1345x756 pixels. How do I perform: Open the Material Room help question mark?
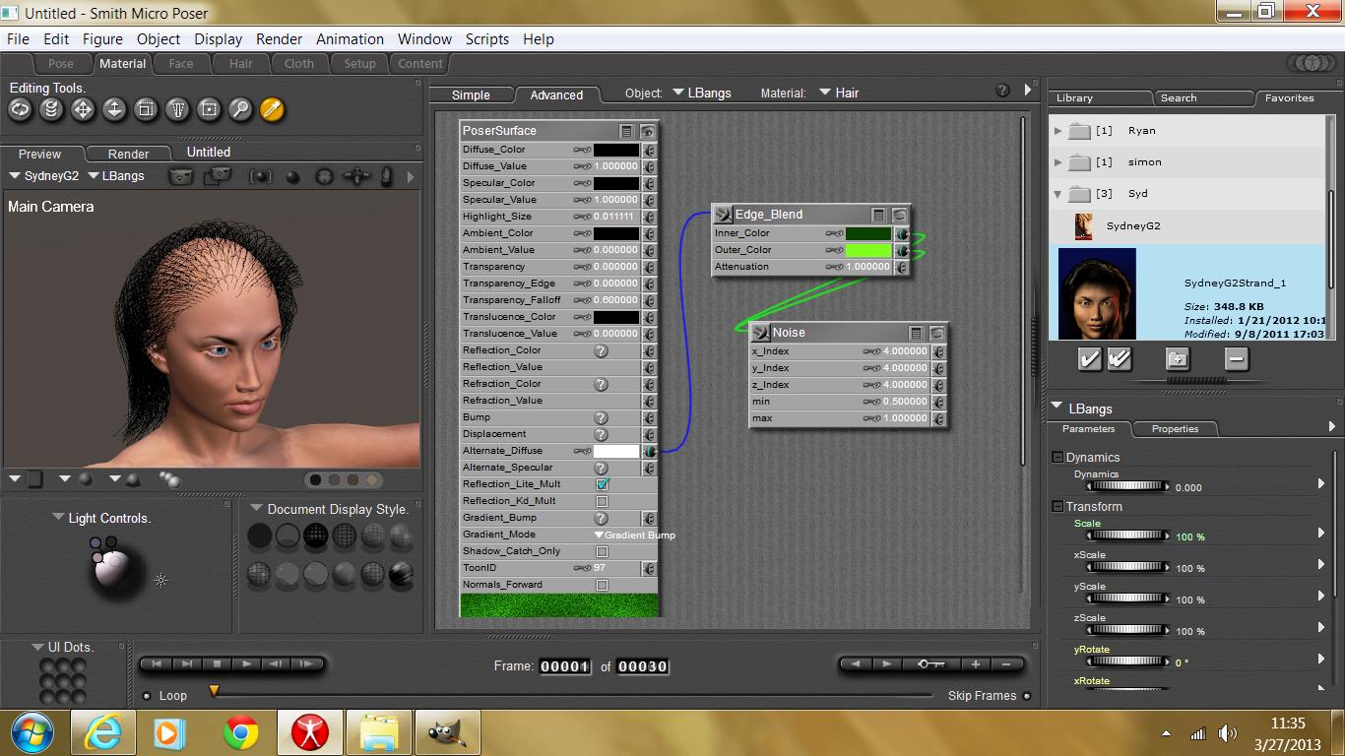point(1002,91)
